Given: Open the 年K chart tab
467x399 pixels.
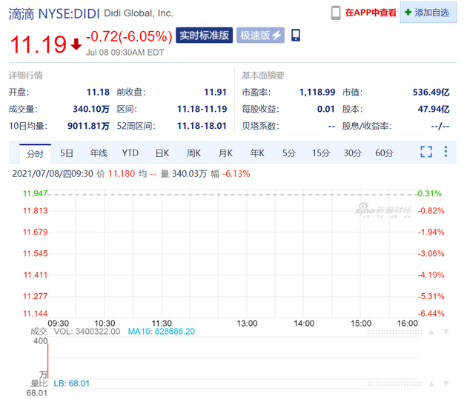Looking at the screenshot, I should [x=257, y=153].
